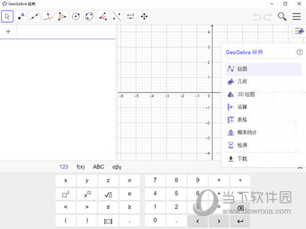Click the algebra input field
The height and width of the screenshot is (229, 306).
coord(66,32)
